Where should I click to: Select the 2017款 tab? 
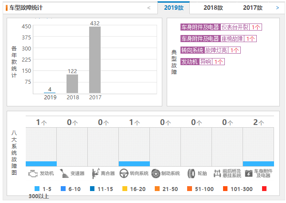(x=253, y=8)
